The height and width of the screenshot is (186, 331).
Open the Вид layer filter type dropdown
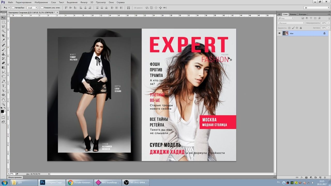[286, 18]
